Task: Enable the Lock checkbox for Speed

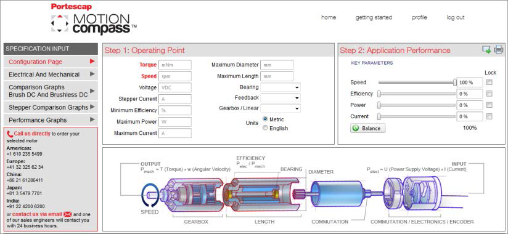Action: [x=490, y=82]
